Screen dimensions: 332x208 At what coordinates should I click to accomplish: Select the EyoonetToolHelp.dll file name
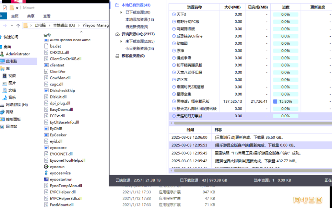coord(67,160)
